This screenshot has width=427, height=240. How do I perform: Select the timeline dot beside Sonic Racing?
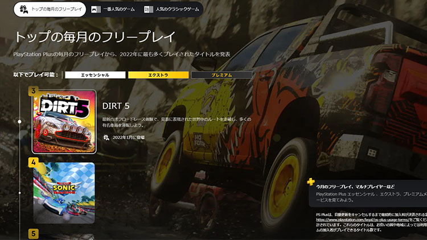(19, 193)
